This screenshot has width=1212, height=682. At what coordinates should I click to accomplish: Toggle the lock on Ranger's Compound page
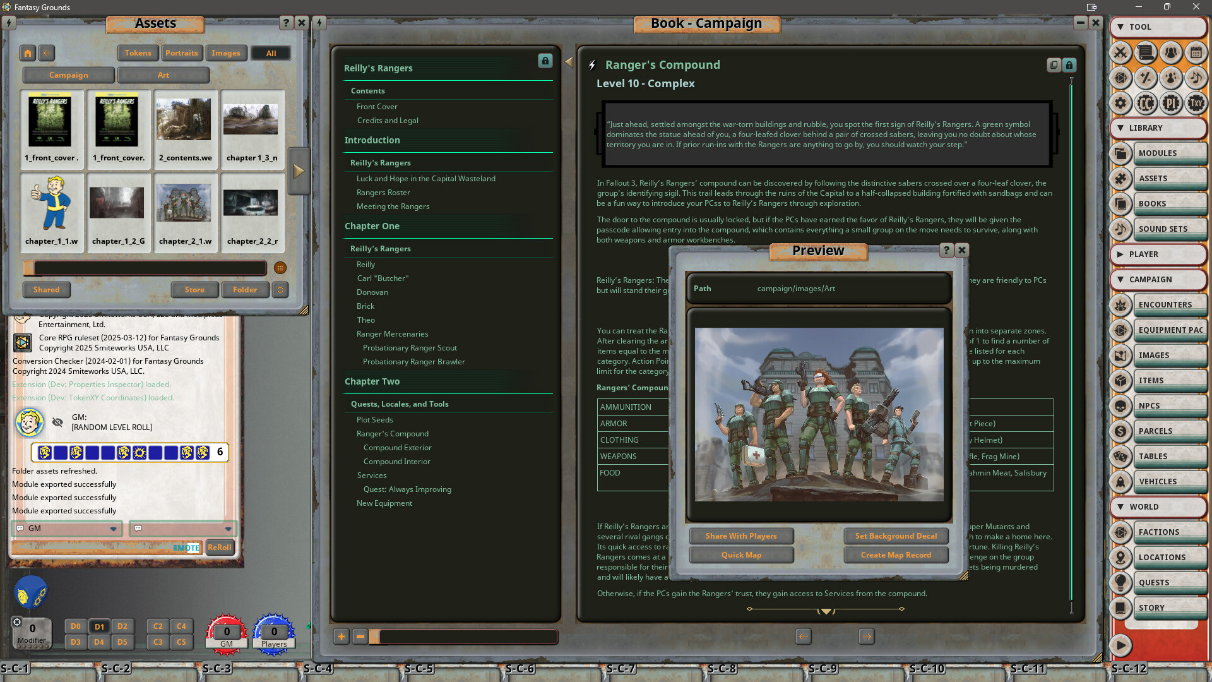(x=1069, y=64)
